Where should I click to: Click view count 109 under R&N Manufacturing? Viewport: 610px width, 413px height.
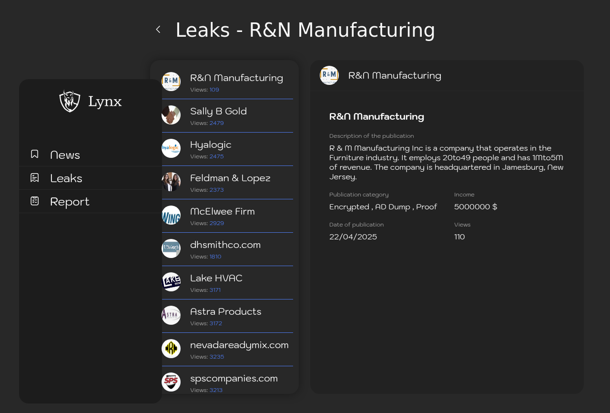214,90
